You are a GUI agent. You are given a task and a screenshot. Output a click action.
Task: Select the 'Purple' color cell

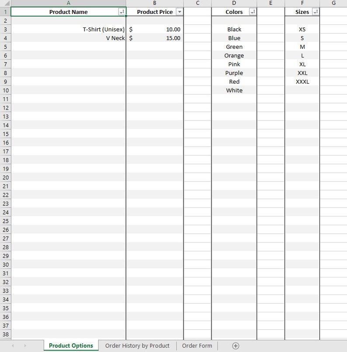coord(234,73)
